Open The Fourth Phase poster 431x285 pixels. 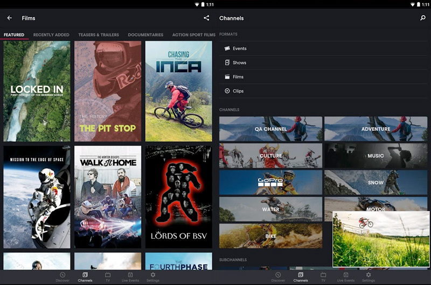click(x=179, y=261)
